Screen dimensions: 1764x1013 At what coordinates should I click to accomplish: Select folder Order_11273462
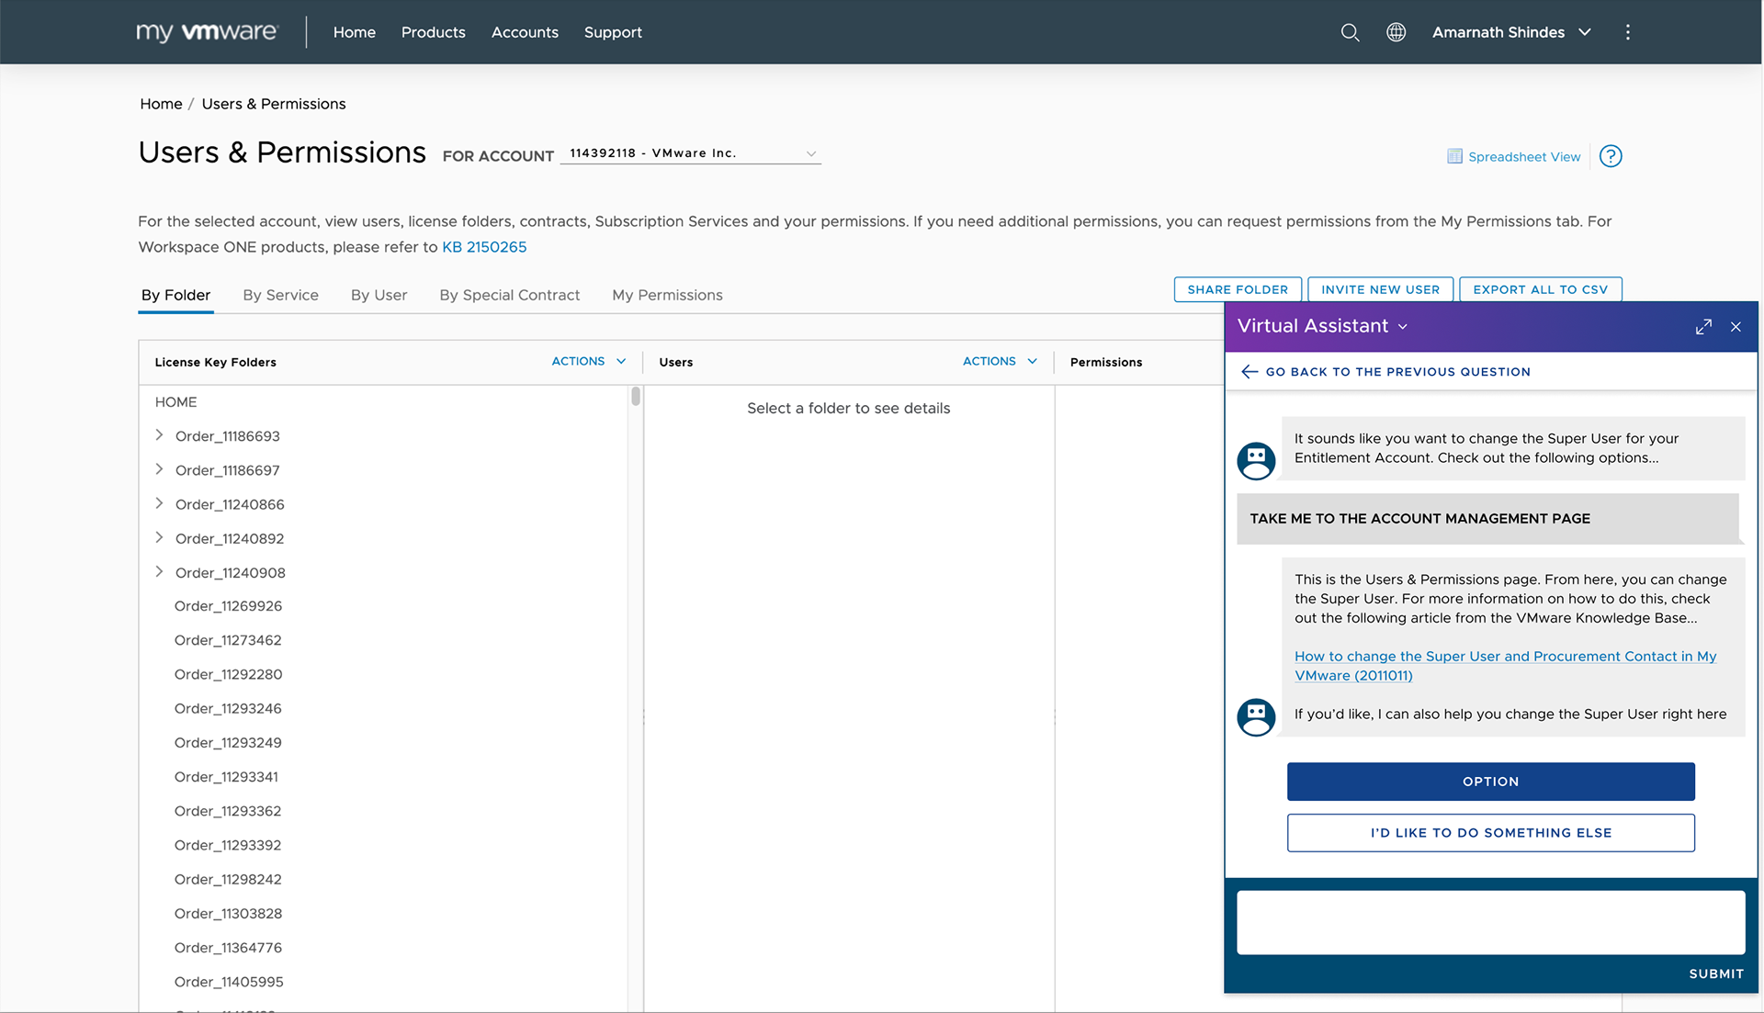[228, 640]
